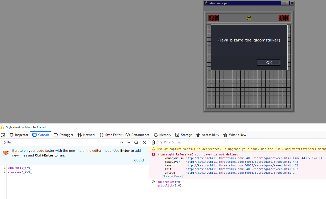The height and width of the screenshot is (199, 326).
Task: Open the Debugger tab
Action: [x=63, y=135]
